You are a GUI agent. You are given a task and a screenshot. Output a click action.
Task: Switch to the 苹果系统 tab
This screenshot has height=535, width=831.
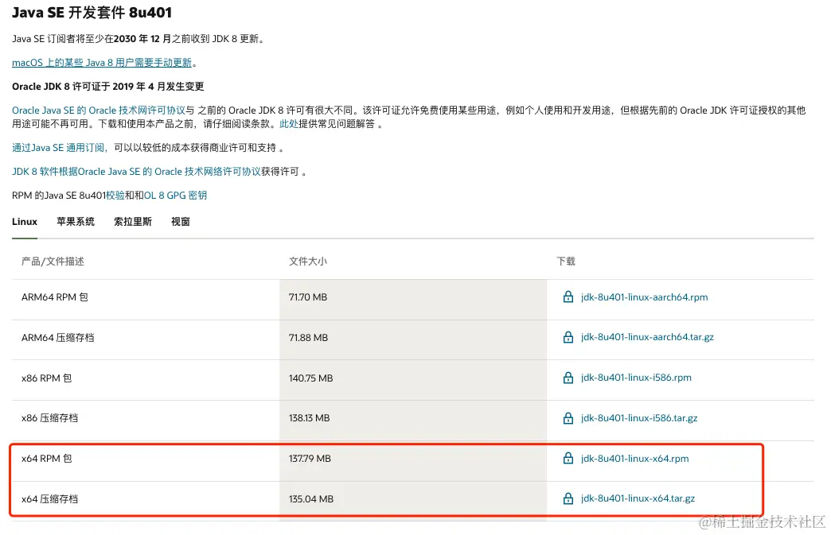[x=76, y=222]
